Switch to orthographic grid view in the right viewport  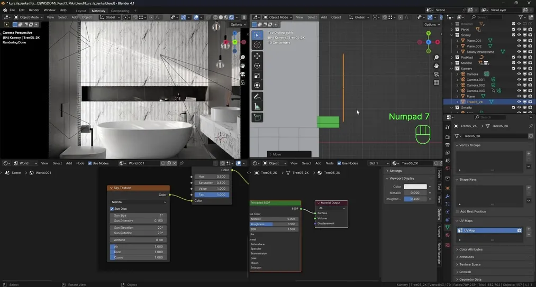click(x=436, y=82)
